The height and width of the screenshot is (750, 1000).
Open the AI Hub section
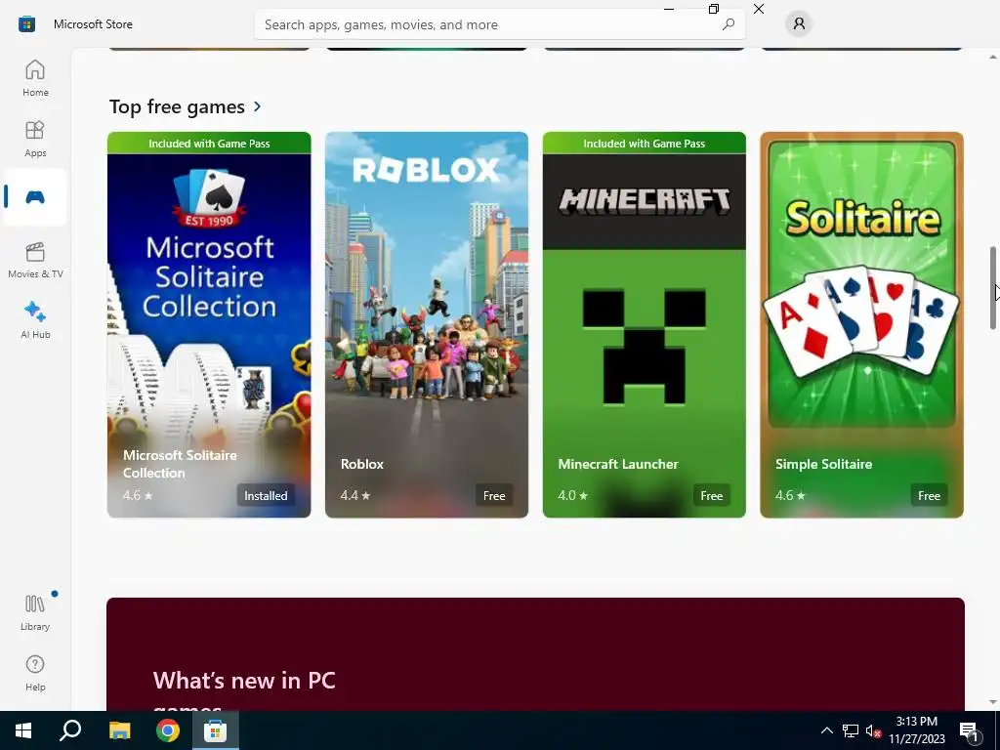pos(35,320)
